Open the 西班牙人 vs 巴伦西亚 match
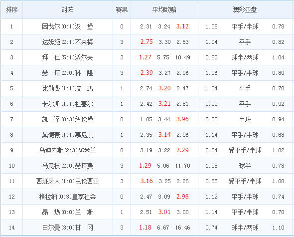 pyautogui.click(x=67, y=181)
